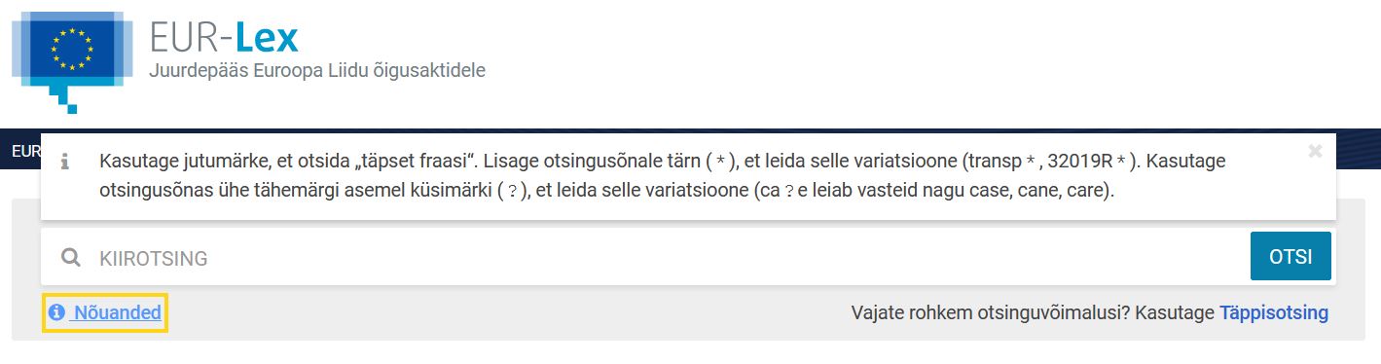Close the search tips popup
1381x364 pixels.
coord(1315,151)
